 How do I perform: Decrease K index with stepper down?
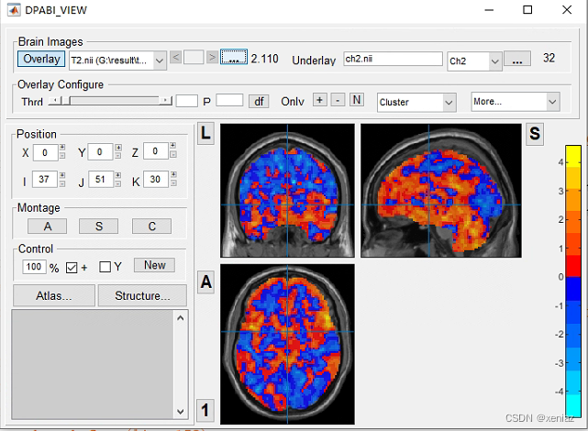point(173,182)
